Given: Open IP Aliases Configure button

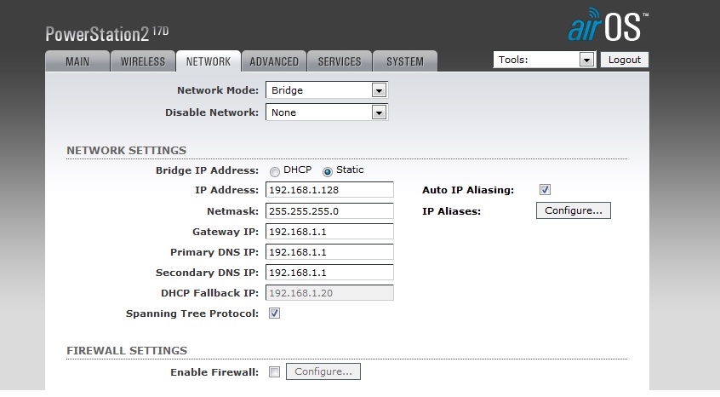Looking at the screenshot, I should coord(574,210).
